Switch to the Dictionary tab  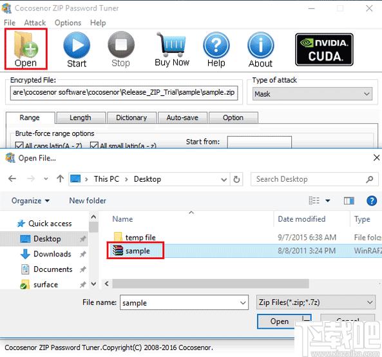pos(131,118)
